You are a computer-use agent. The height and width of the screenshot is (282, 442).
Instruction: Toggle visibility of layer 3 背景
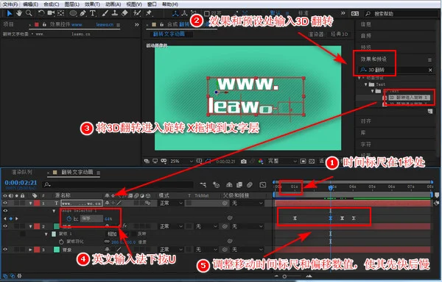pos(5,250)
